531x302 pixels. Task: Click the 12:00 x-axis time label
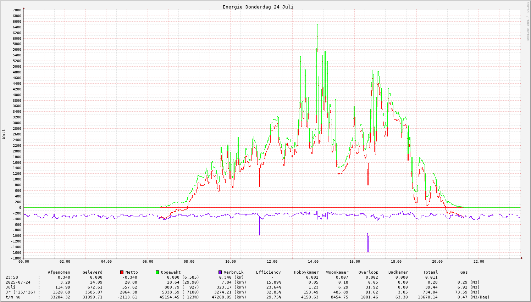click(272, 262)
